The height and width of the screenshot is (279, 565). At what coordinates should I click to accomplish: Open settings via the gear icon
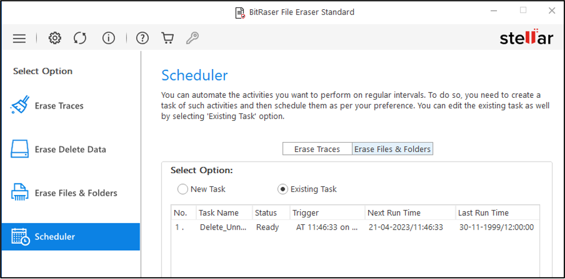[55, 39]
